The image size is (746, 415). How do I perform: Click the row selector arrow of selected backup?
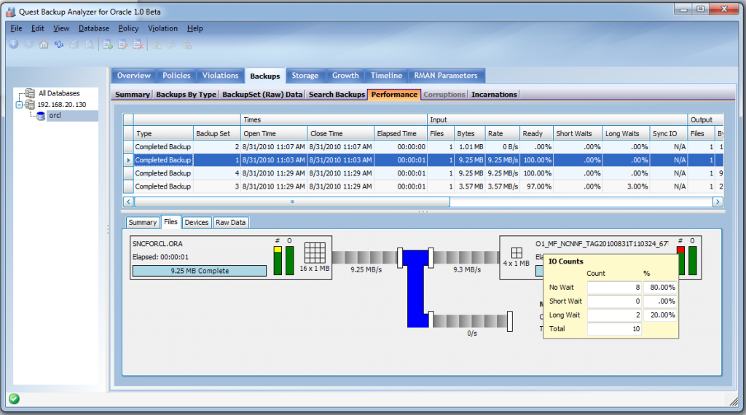pyautogui.click(x=128, y=160)
